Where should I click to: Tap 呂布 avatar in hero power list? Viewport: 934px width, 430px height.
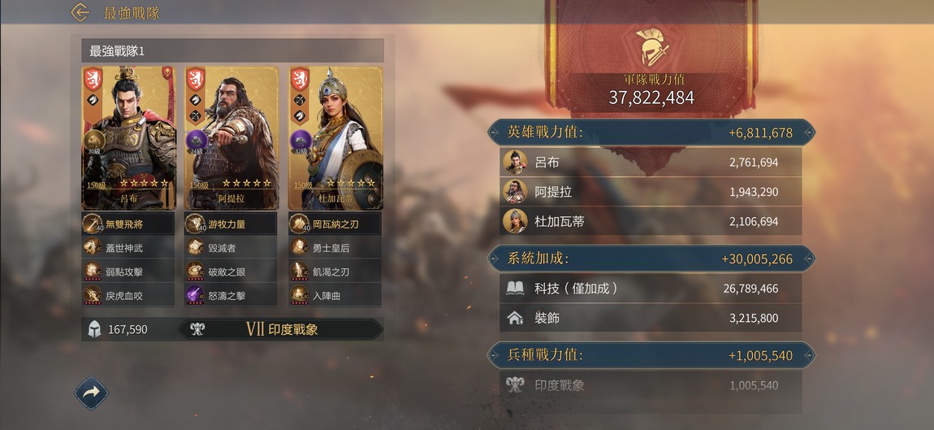click(515, 163)
